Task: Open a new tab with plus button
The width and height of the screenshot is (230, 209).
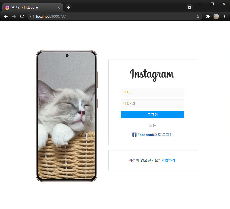Action: [68, 8]
